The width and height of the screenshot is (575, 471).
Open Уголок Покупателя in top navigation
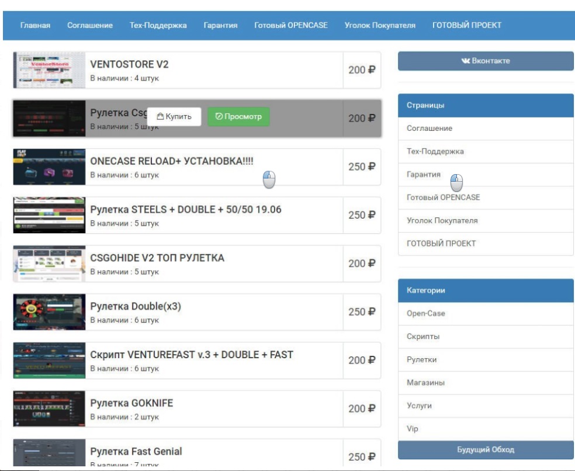point(380,26)
